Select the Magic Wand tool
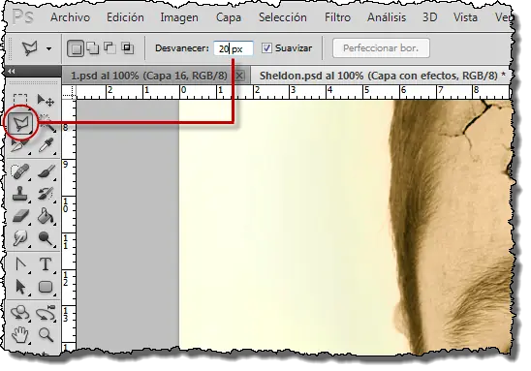 point(47,123)
